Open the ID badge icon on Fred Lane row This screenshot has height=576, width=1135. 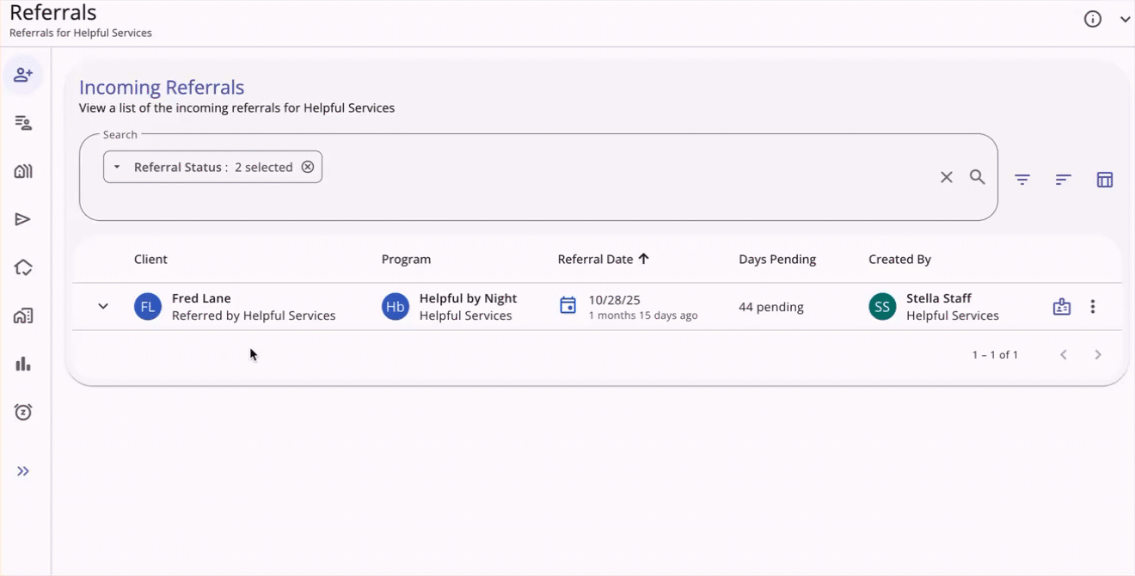point(1062,307)
